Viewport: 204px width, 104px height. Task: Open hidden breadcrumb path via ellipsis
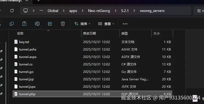click(x=41, y=11)
